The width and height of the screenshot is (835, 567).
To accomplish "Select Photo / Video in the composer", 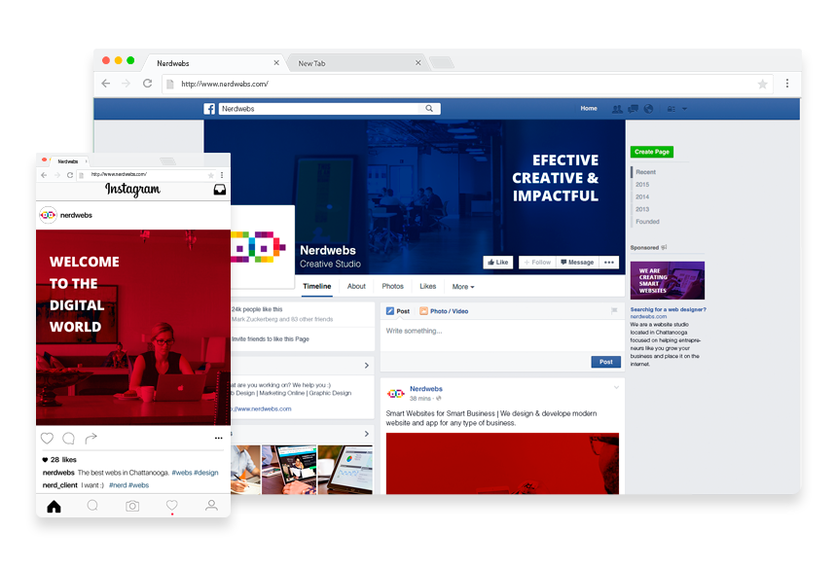I will pyautogui.click(x=444, y=311).
